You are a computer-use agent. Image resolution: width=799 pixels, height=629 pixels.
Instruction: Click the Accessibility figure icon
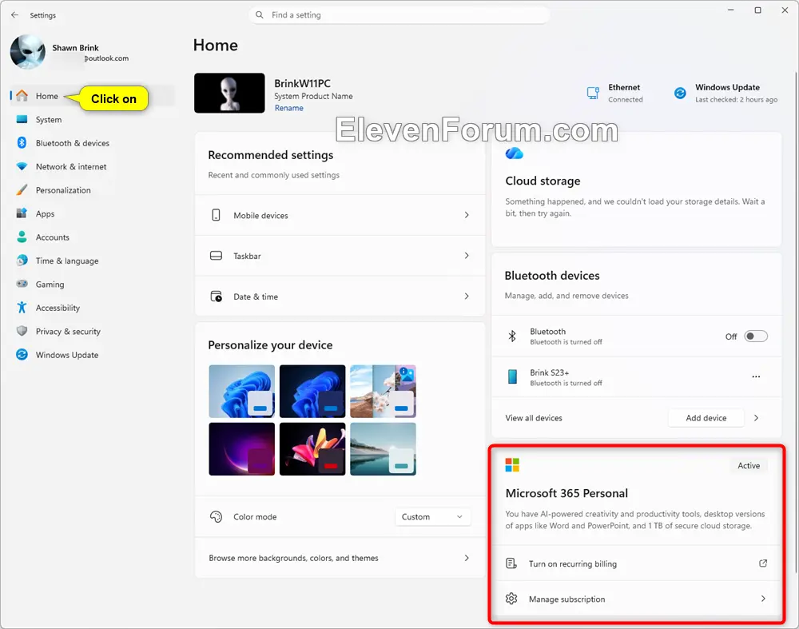pos(22,308)
